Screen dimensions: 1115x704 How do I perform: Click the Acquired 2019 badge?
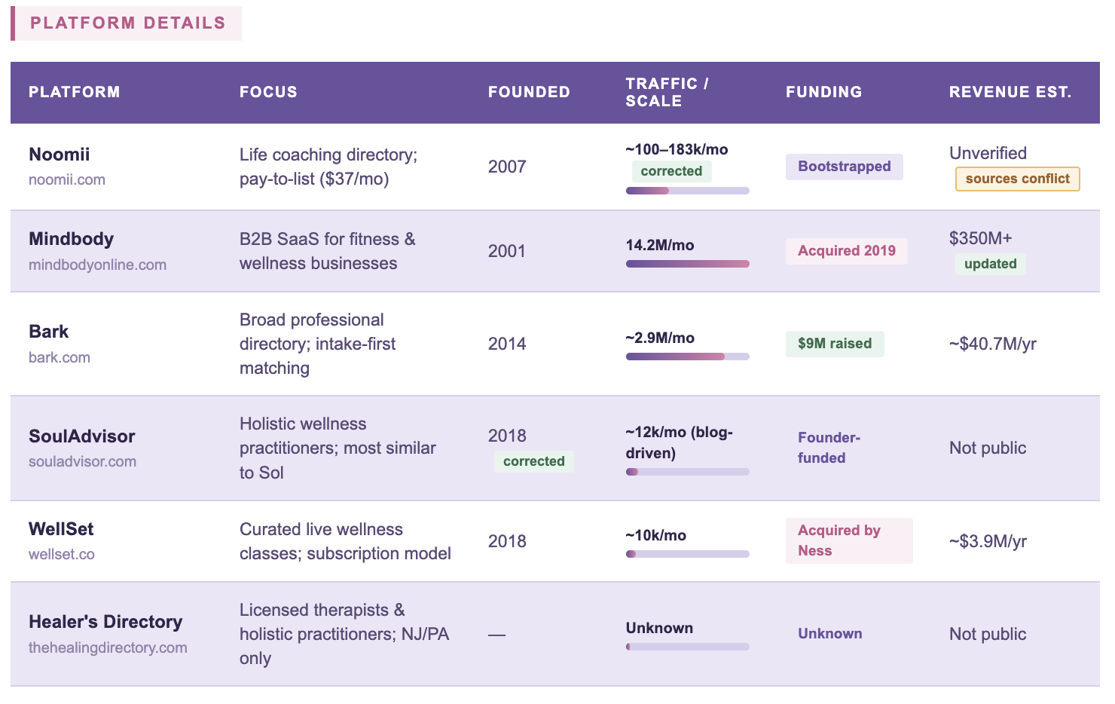(x=846, y=251)
